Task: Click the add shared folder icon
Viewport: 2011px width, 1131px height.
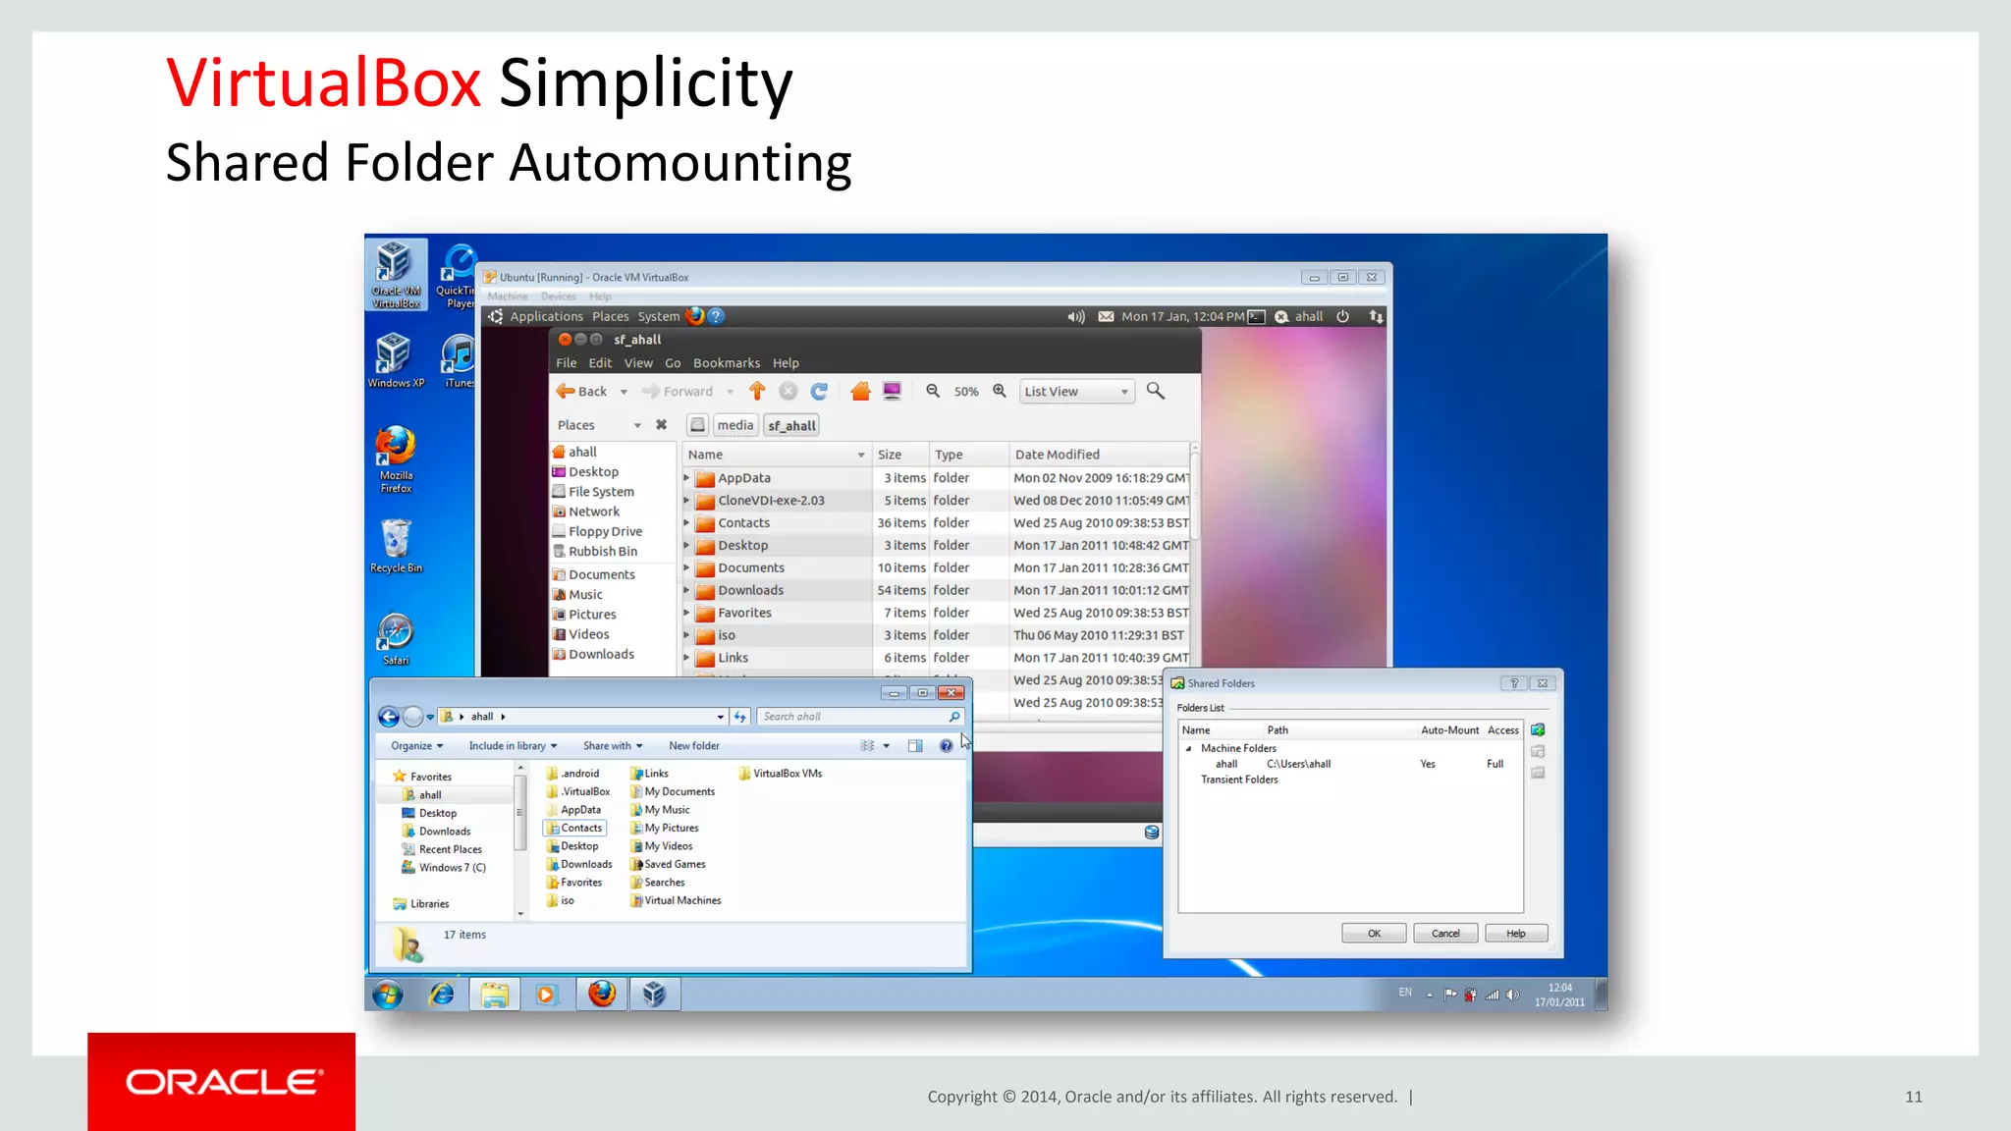Action: 1538,730
